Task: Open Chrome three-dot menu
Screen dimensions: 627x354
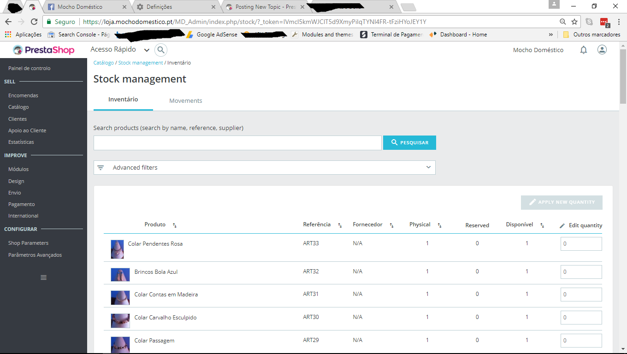Action: pyautogui.click(x=619, y=22)
